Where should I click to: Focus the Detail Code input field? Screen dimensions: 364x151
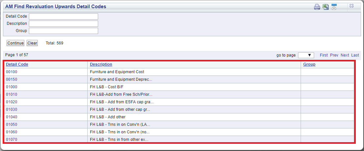coord(64,16)
